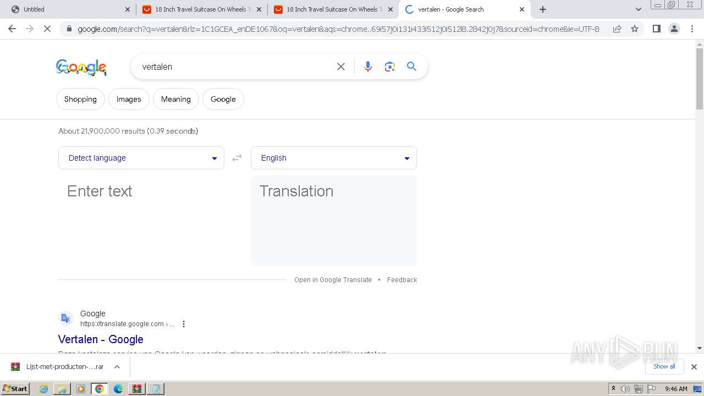Image resolution: width=704 pixels, height=396 pixels.
Task: Open the site info lock icon
Action: (69, 29)
